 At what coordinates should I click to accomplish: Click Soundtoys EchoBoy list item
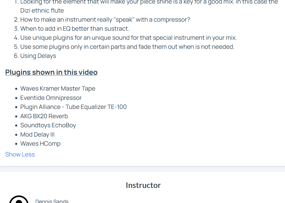coord(48,125)
